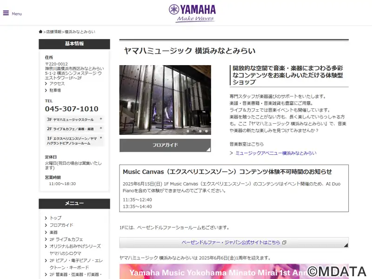Viewport: 372px width, 279px height.
Task: Open the 店舗情報 breadcrumb link
Action: 53,32
